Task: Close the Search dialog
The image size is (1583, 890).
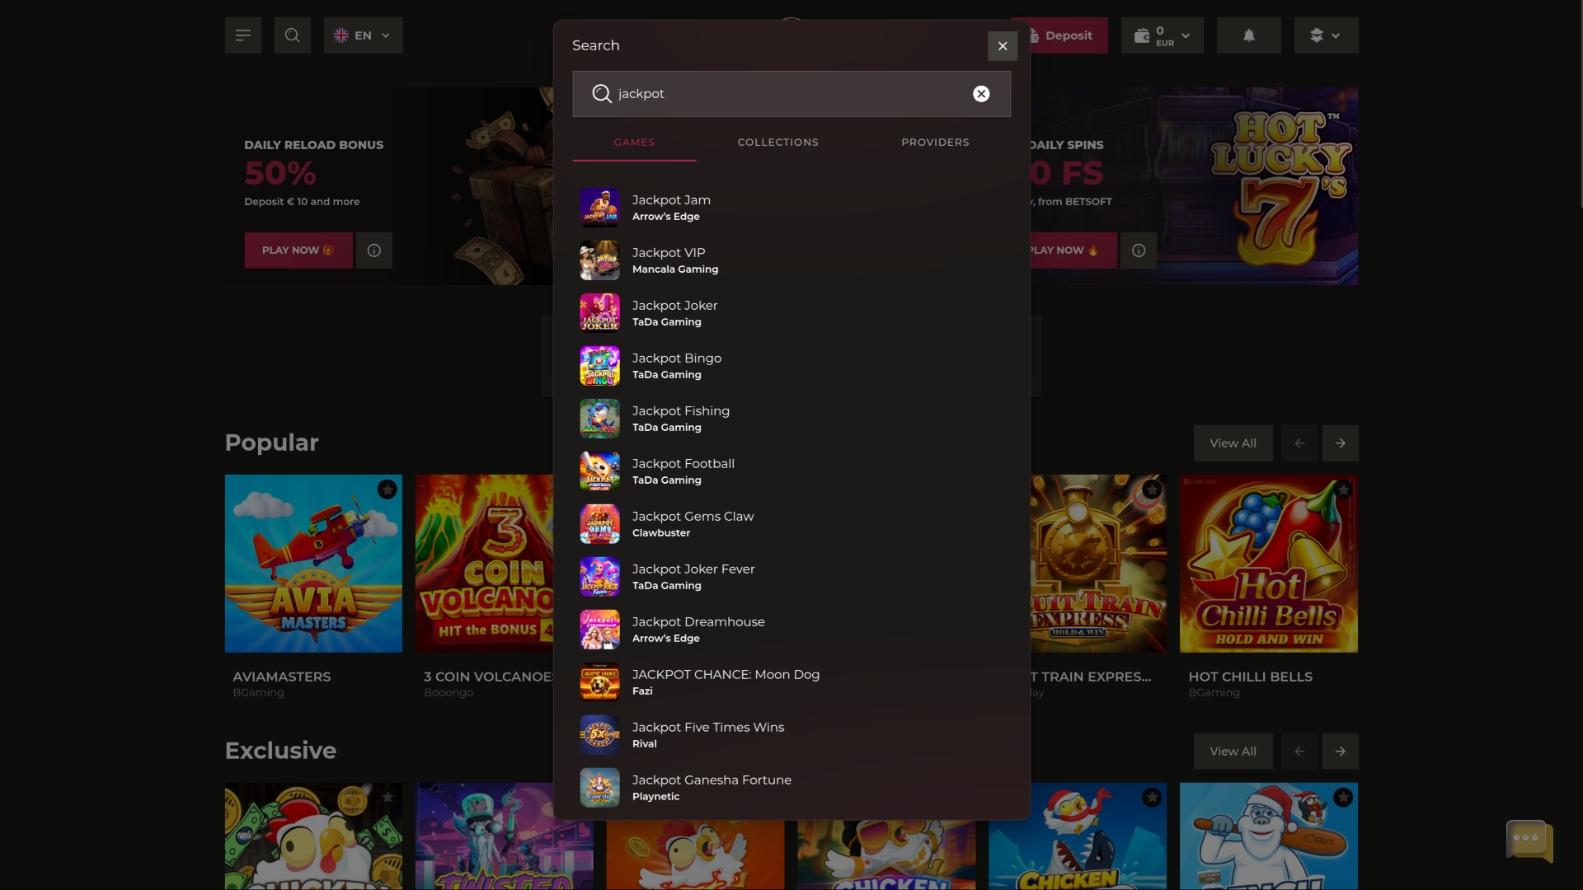Action: click(1003, 46)
